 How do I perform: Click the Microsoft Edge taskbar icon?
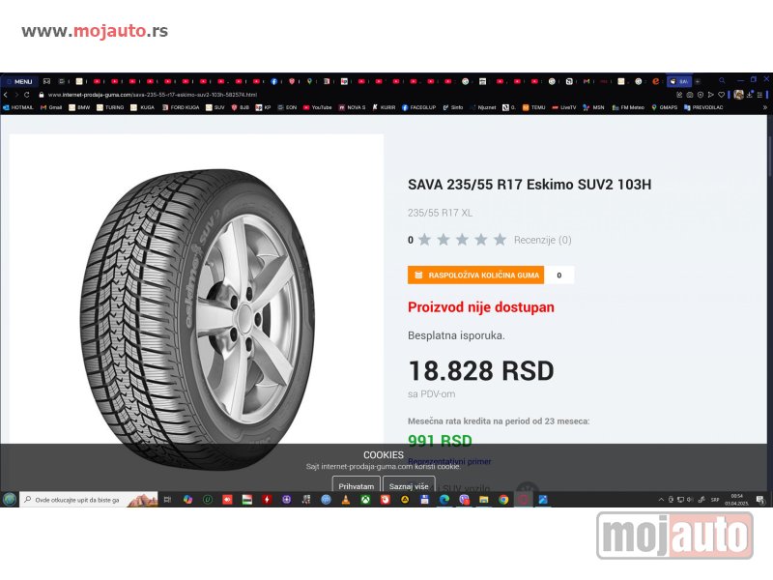444,500
